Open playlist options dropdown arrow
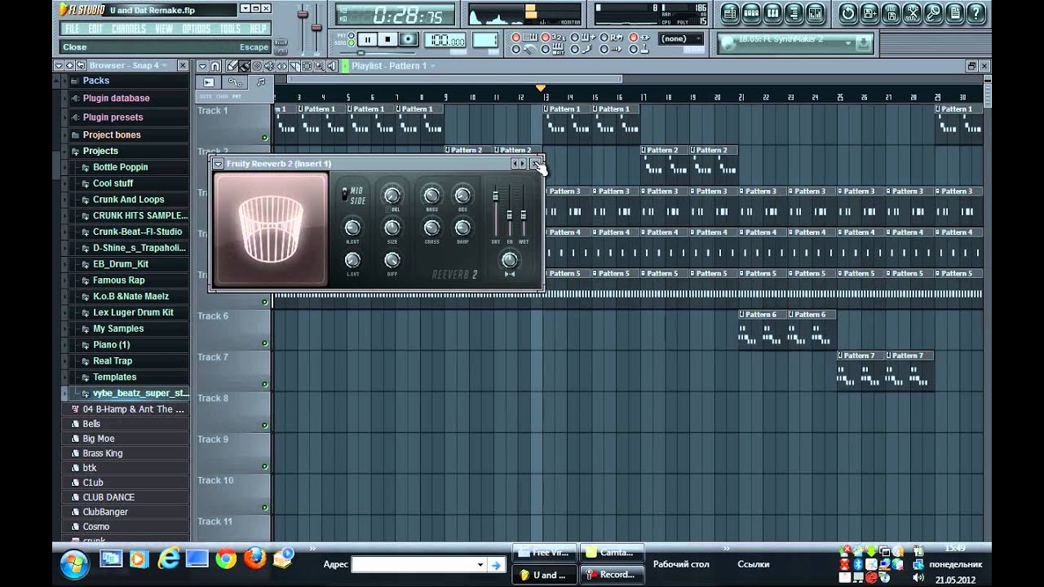Image resolution: width=1044 pixels, height=587 pixels. coord(203,66)
